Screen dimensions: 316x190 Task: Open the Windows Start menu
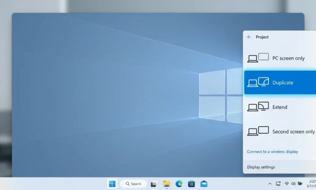(112, 184)
